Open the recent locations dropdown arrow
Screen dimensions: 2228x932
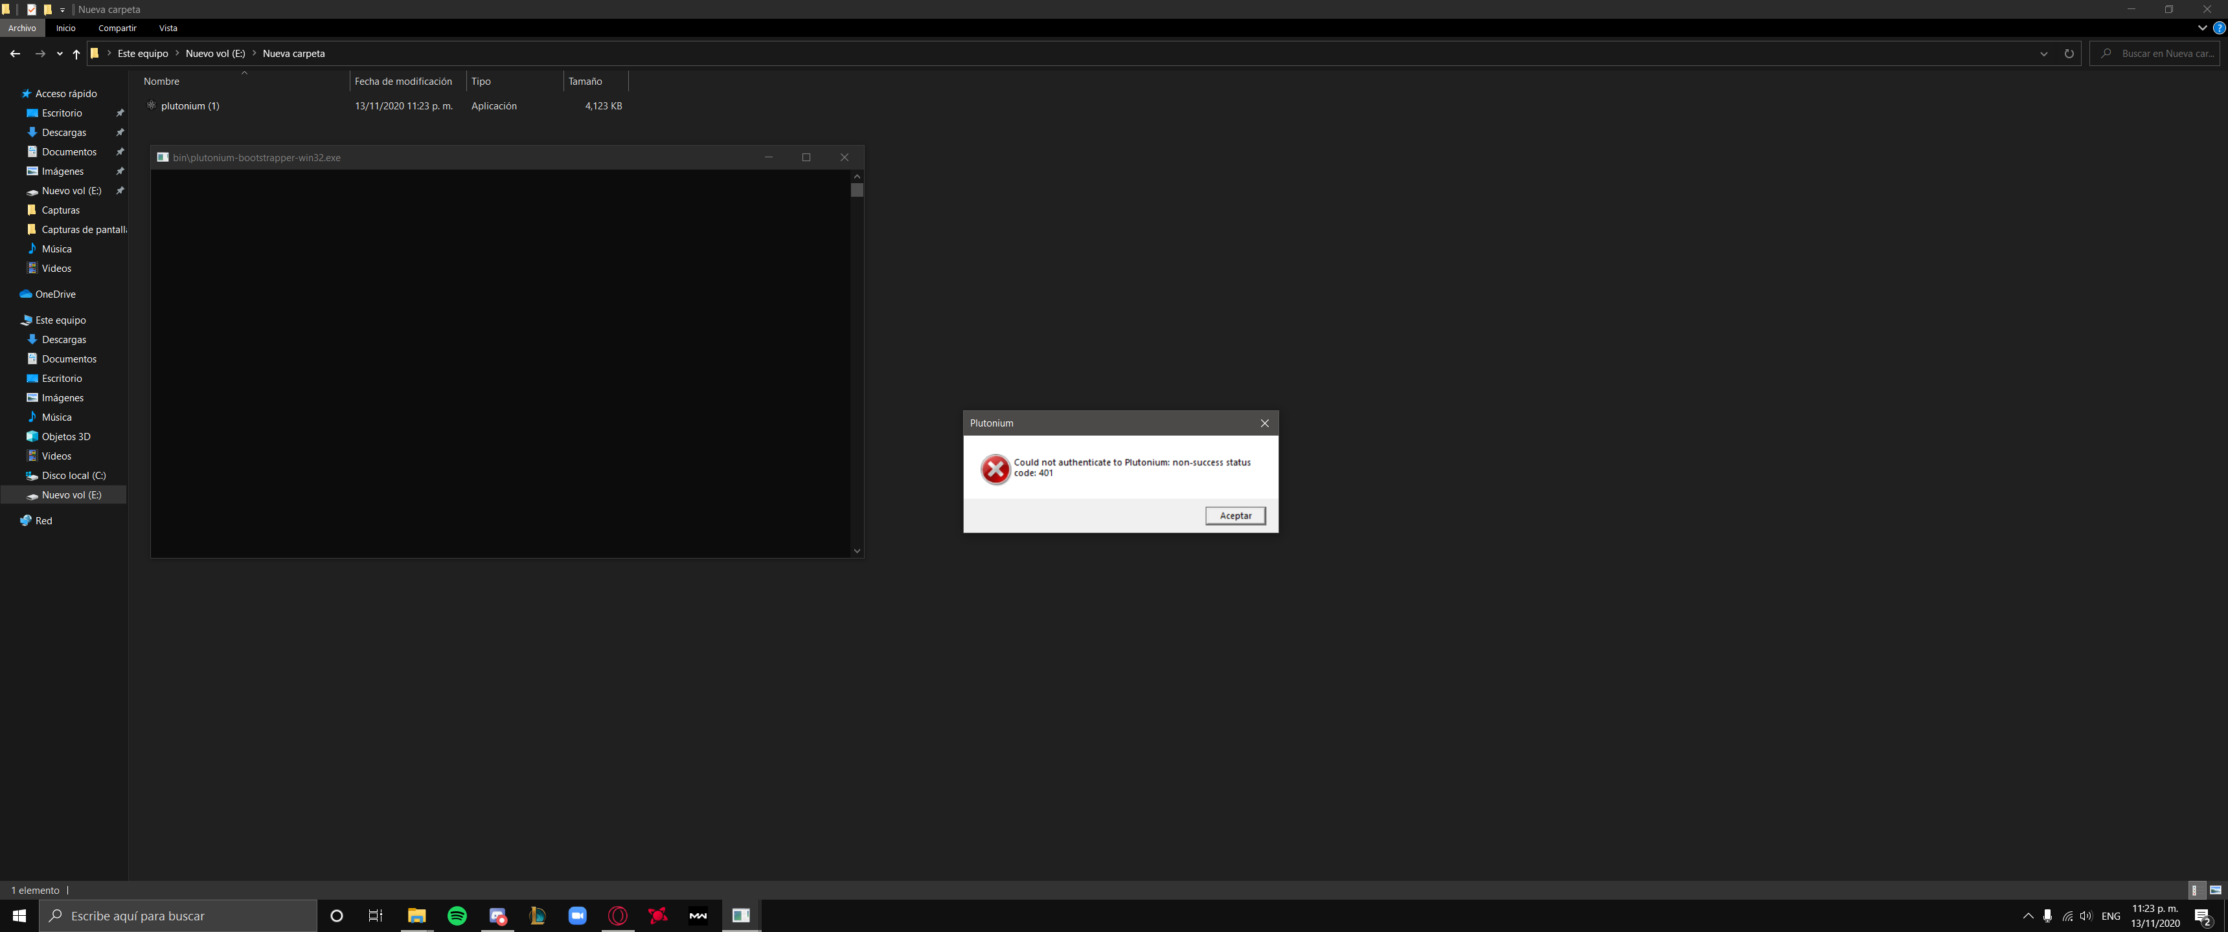click(x=59, y=54)
